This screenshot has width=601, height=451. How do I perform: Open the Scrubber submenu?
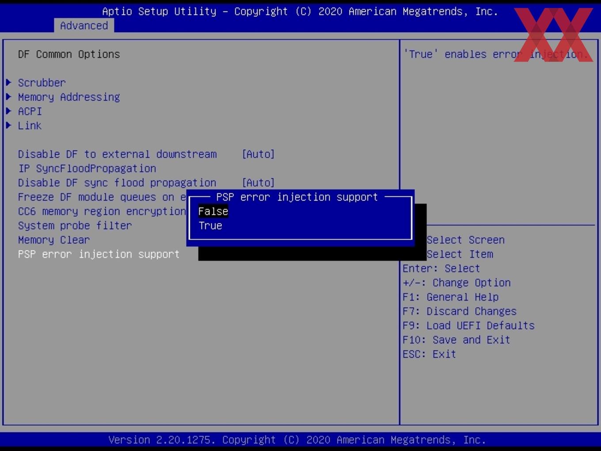pos(42,83)
